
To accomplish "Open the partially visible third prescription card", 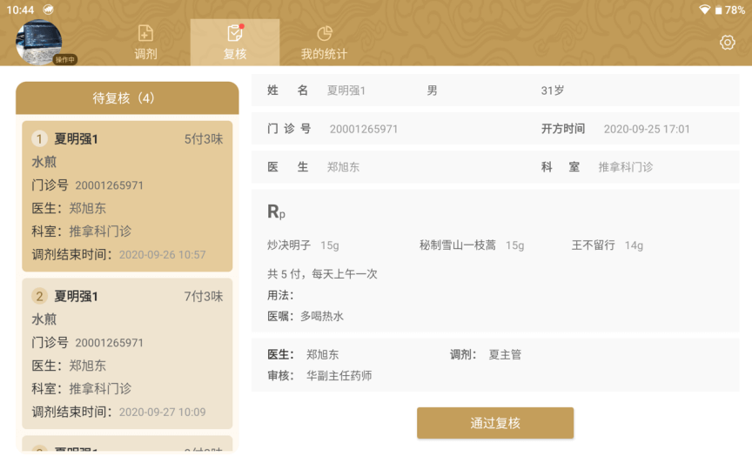I will (x=127, y=445).
